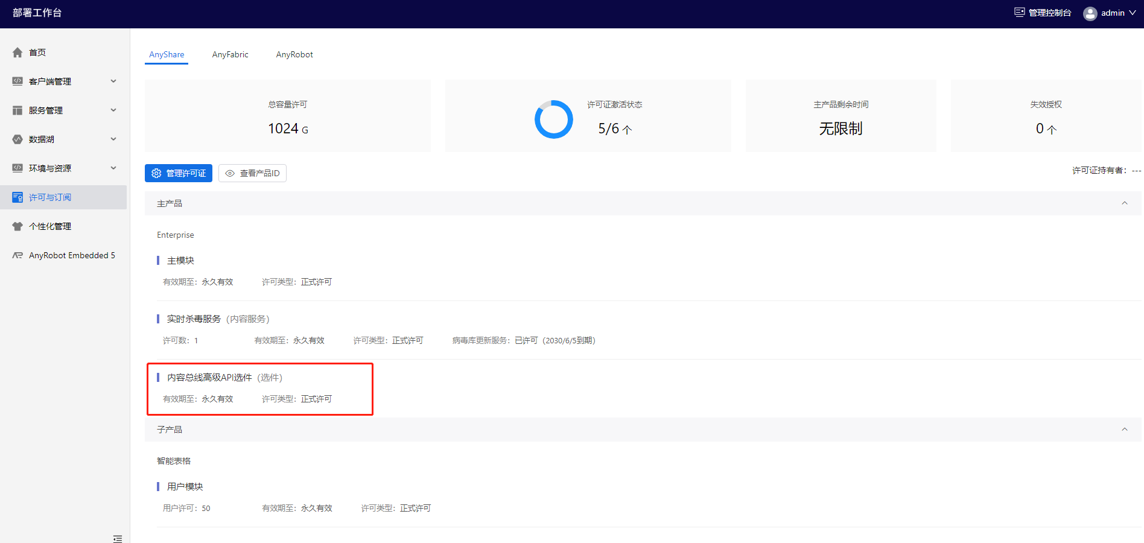
Task: Click the gear icon on 管理许可证 button
Action: 156,173
